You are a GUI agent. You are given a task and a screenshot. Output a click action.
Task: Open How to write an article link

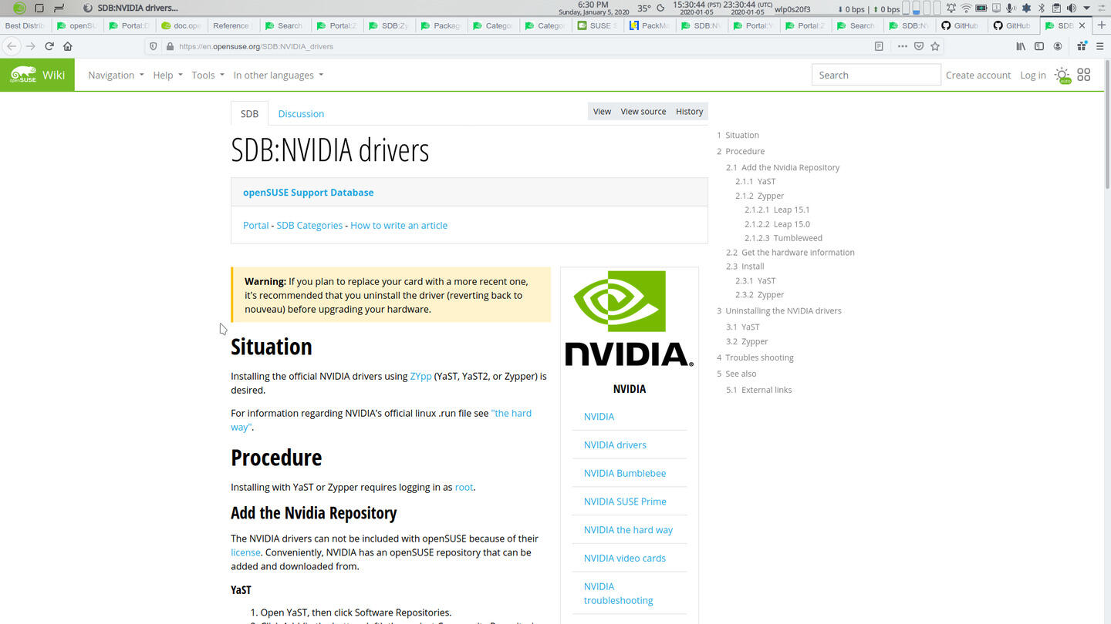tap(399, 226)
